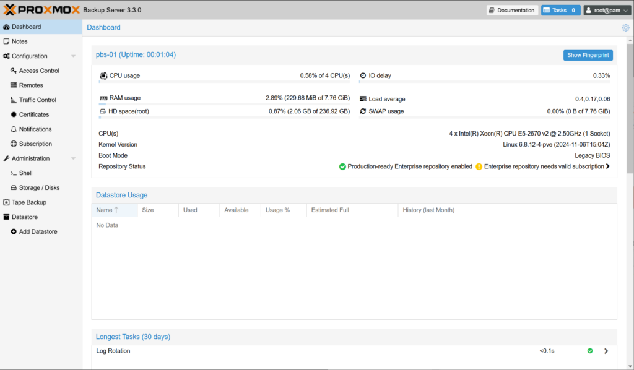Image resolution: width=634 pixels, height=370 pixels.
Task: Collapse the Configuration tree section
Action: pos(74,56)
